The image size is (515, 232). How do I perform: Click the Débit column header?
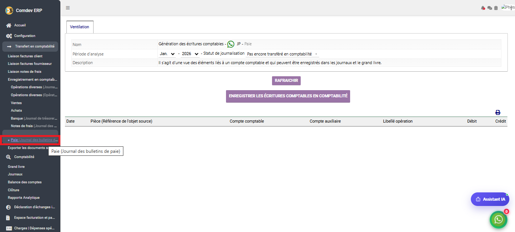click(x=472, y=121)
